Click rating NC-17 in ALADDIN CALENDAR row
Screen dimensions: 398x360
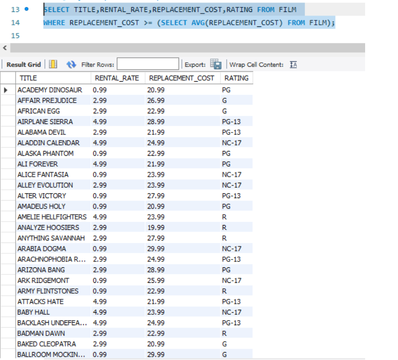click(237, 143)
